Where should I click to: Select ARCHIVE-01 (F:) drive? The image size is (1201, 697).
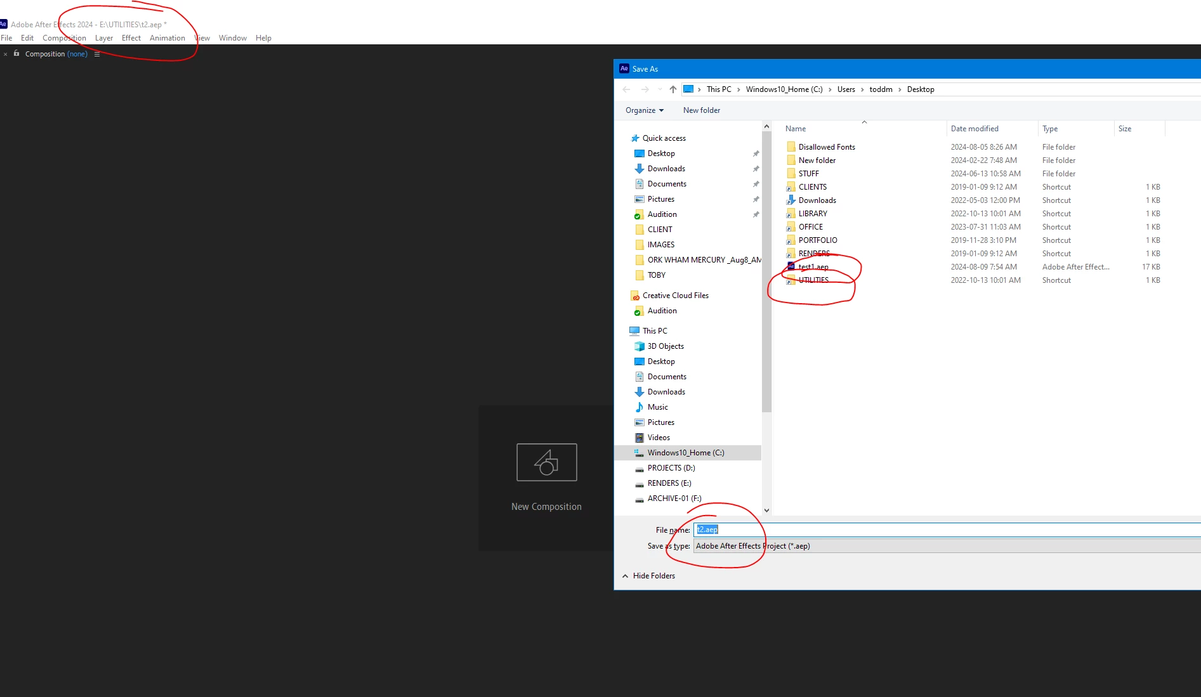(x=674, y=498)
